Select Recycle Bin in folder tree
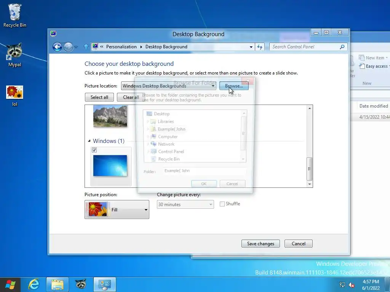 [169, 159]
